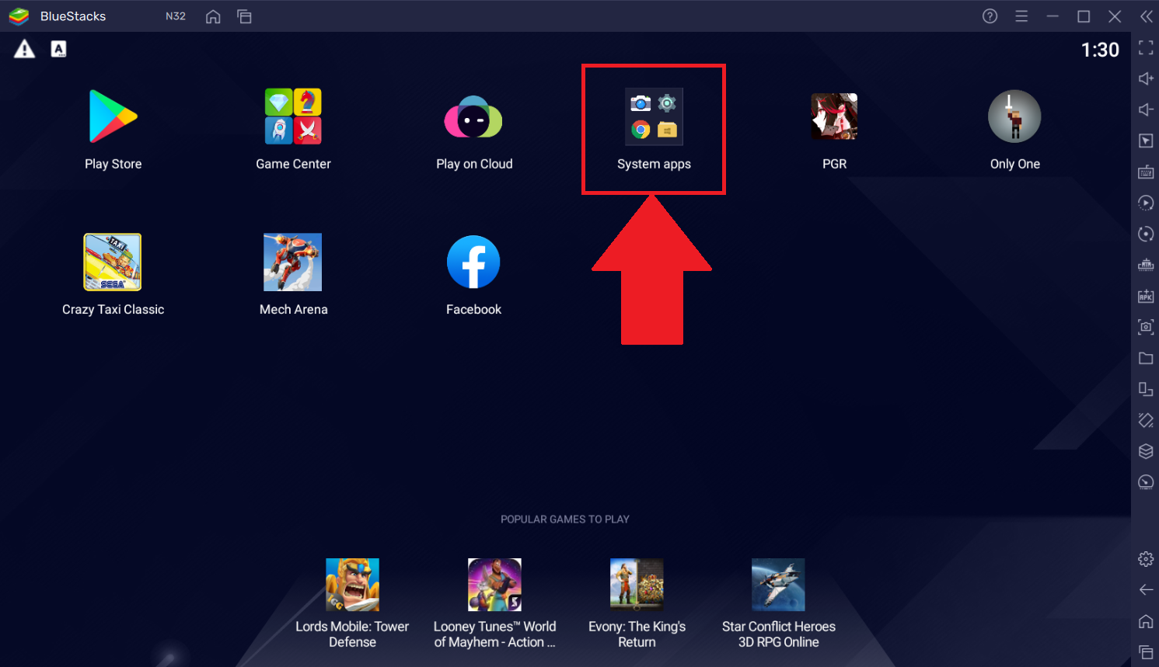1159x667 pixels.
Task: Take a screenshot using sidebar icon
Action: pyautogui.click(x=1146, y=327)
